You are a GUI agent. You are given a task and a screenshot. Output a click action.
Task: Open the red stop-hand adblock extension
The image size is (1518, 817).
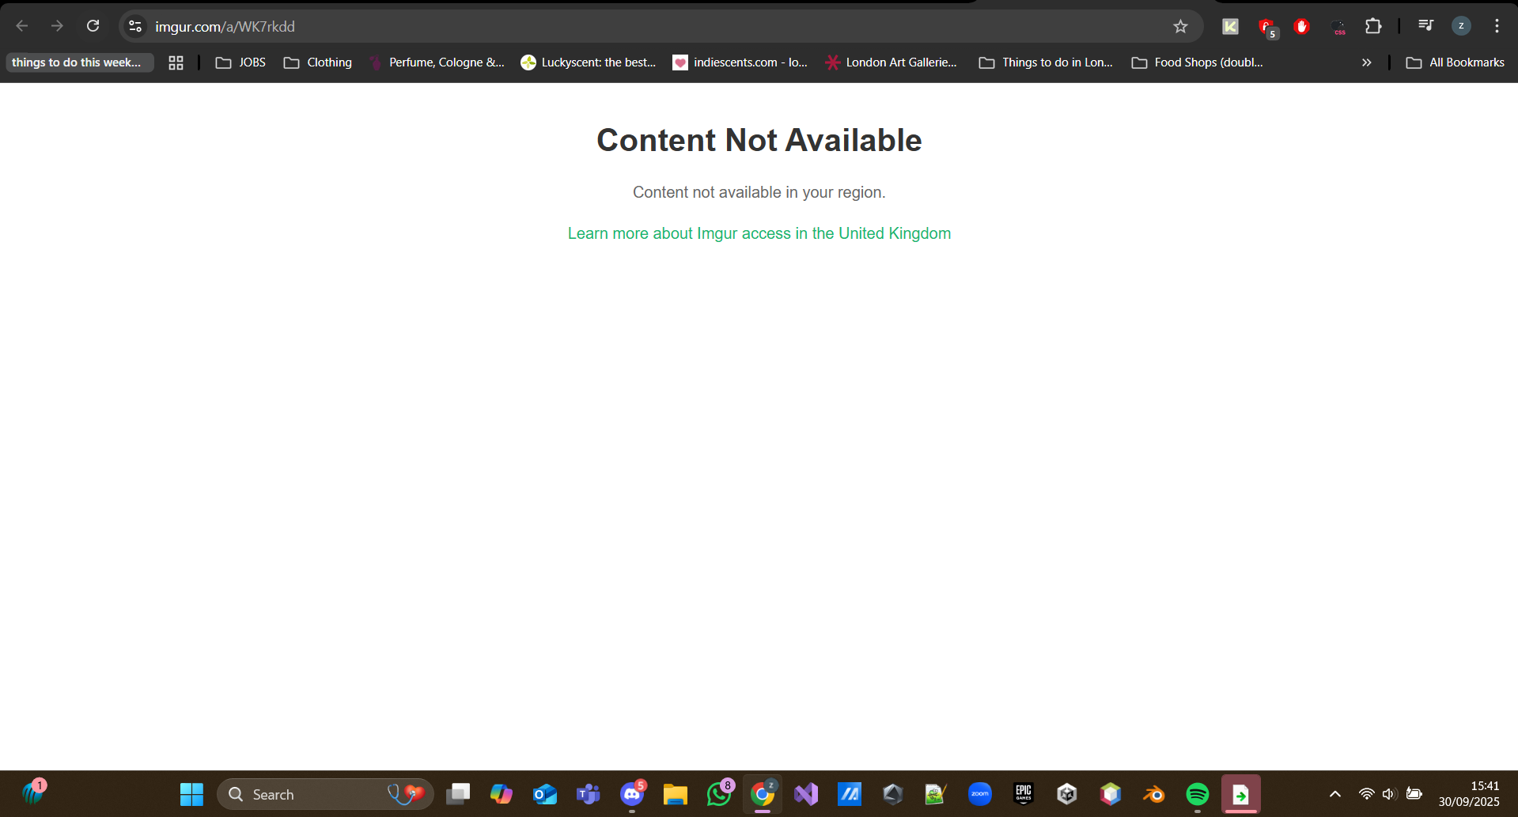[x=1301, y=26]
